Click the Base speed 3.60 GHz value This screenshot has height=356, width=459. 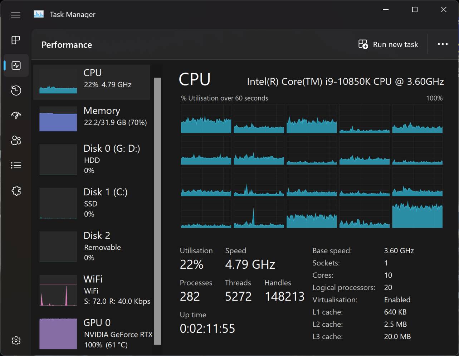coord(399,251)
